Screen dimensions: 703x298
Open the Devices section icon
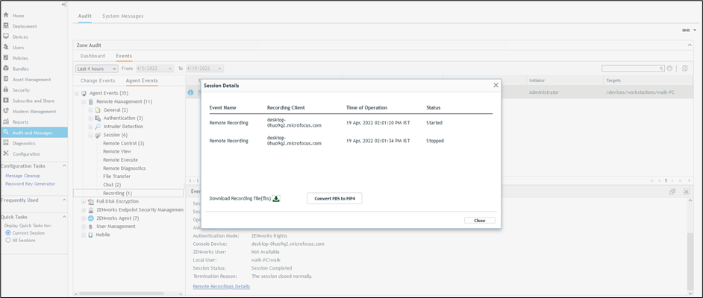click(6, 37)
